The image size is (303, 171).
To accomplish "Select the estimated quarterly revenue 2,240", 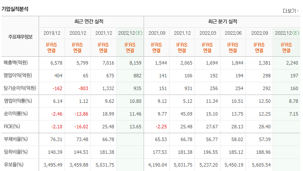I will point(292,63).
